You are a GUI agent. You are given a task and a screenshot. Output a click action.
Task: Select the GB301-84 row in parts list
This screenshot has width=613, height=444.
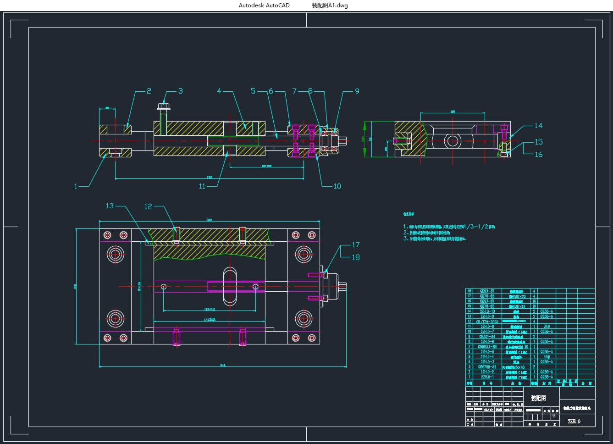487,337
